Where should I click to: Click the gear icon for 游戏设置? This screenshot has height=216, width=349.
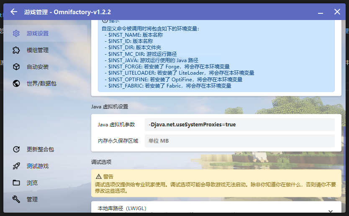tap(16, 33)
